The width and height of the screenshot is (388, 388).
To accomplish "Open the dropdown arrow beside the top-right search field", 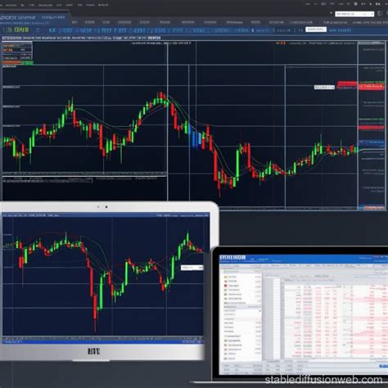I will (x=331, y=13).
